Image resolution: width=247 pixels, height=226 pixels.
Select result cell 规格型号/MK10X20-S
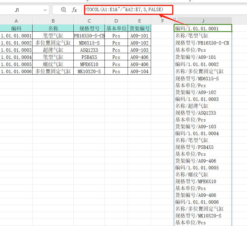[203, 215]
